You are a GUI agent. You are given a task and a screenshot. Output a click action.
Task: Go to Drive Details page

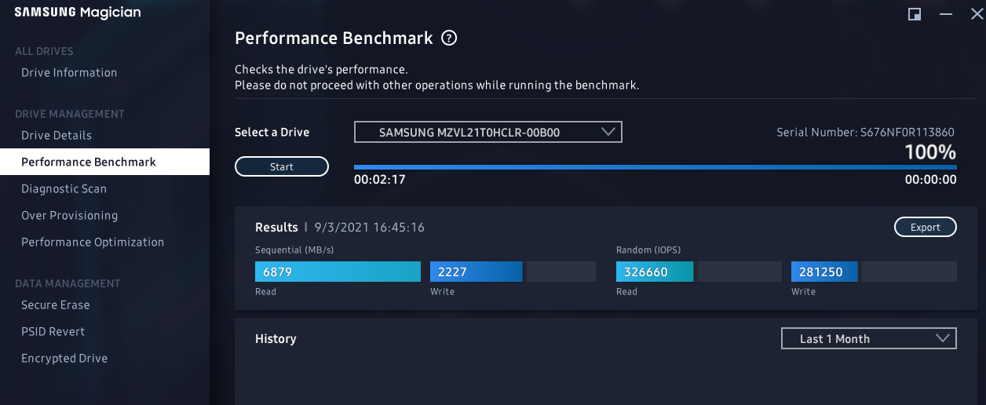tap(57, 135)
